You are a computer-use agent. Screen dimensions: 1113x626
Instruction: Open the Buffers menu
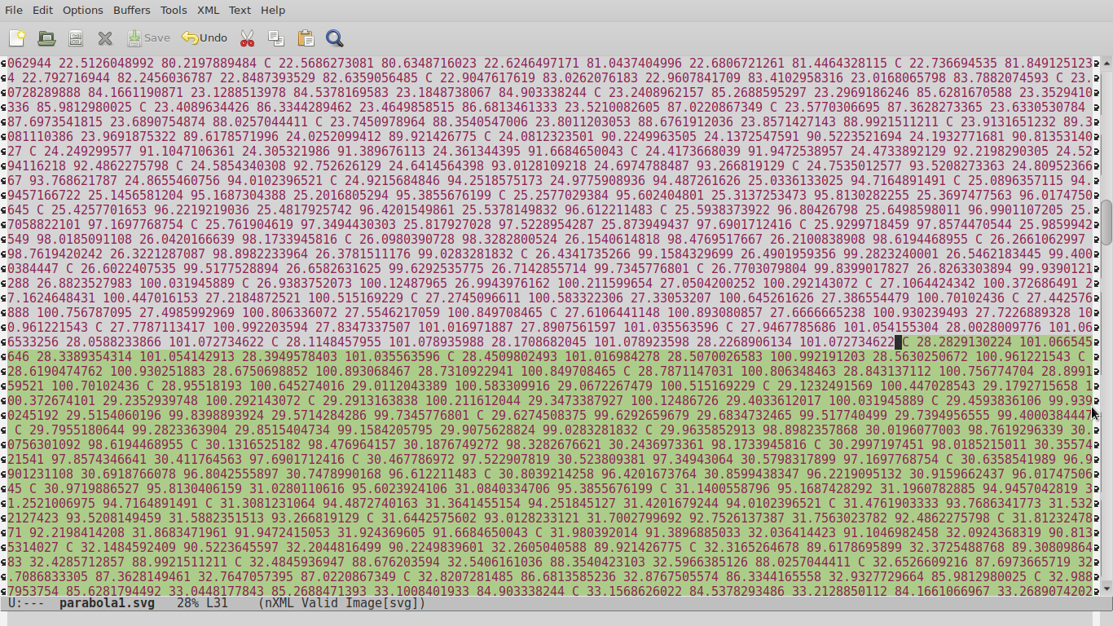132,11
